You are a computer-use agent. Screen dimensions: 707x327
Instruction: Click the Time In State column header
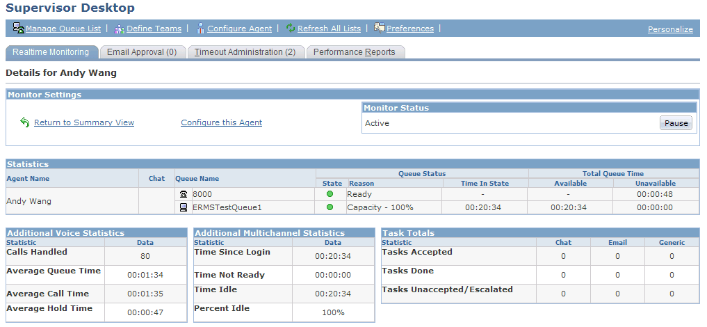(485, 183)
